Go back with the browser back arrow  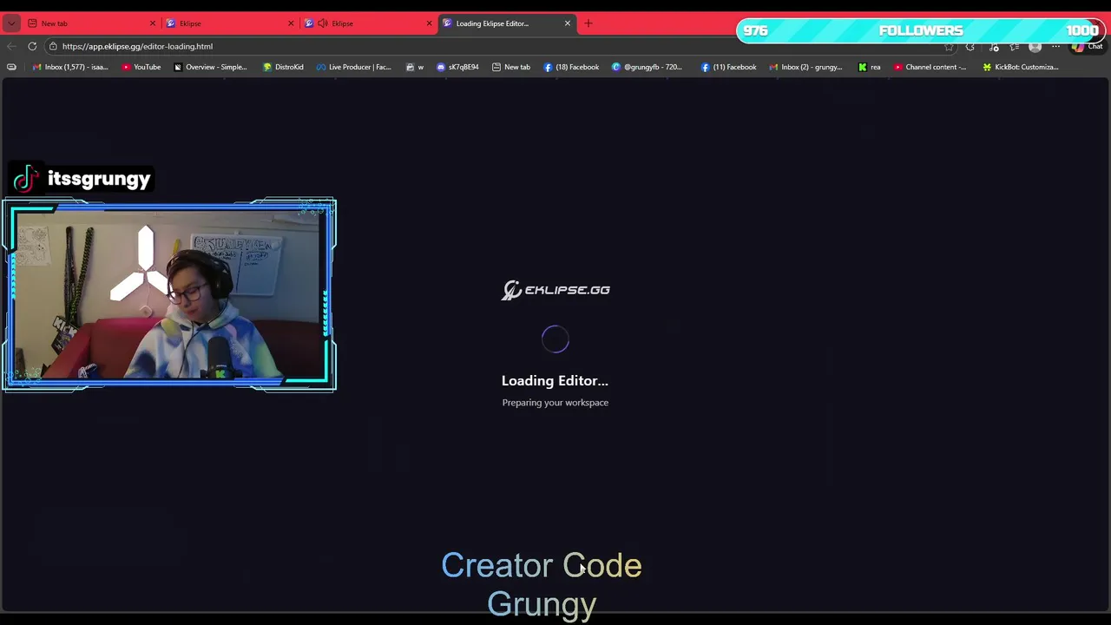pyautogui.click(x=11, y=46)
